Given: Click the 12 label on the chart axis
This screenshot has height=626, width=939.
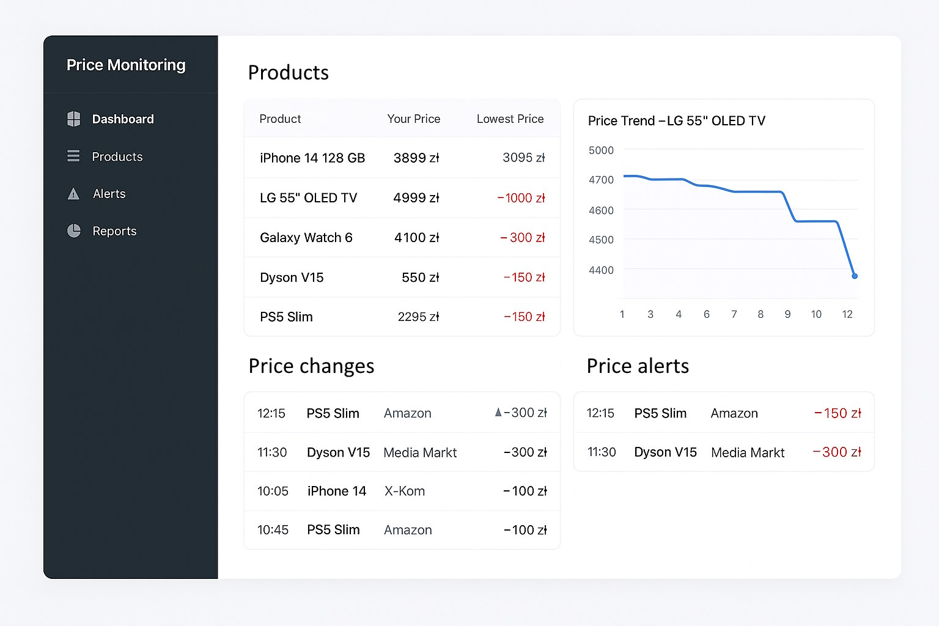Looking at the screenshot, I should [847, 314].
